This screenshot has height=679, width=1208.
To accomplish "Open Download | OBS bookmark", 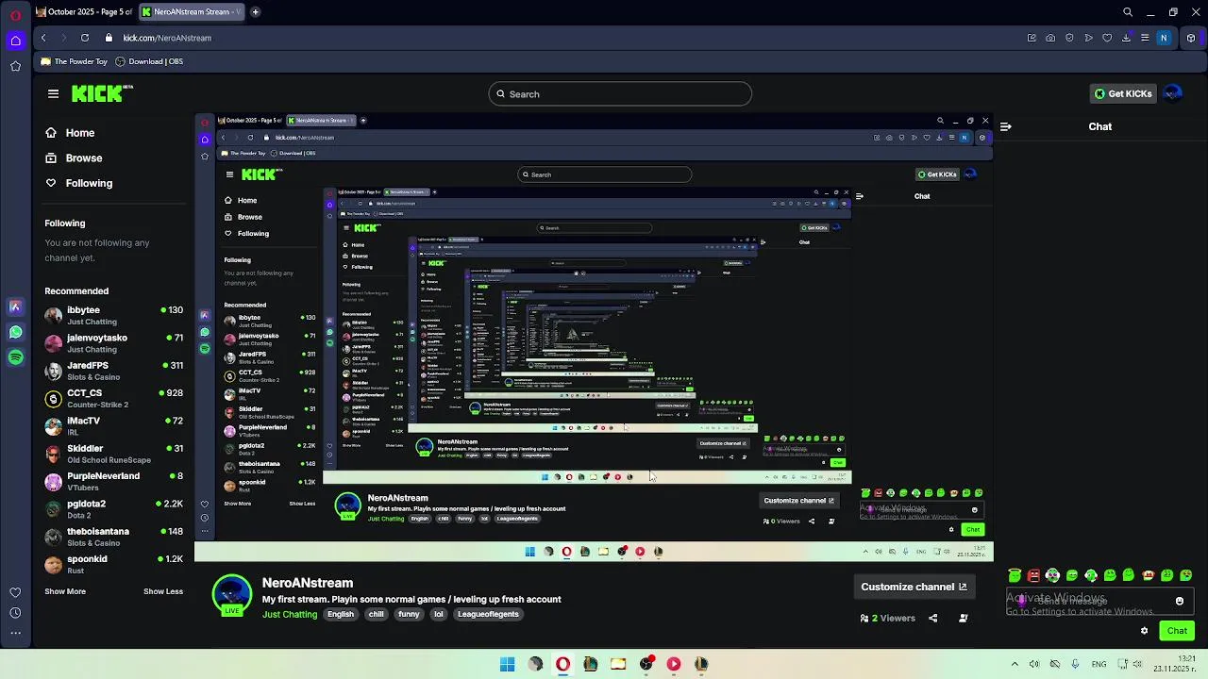I will [149, 61].
